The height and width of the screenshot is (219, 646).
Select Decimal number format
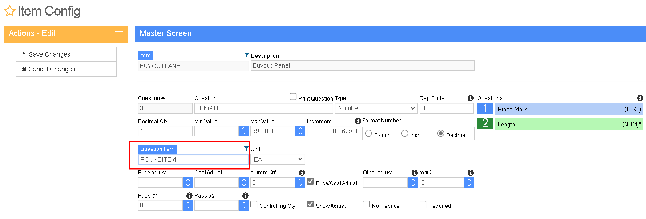point(441,134)
